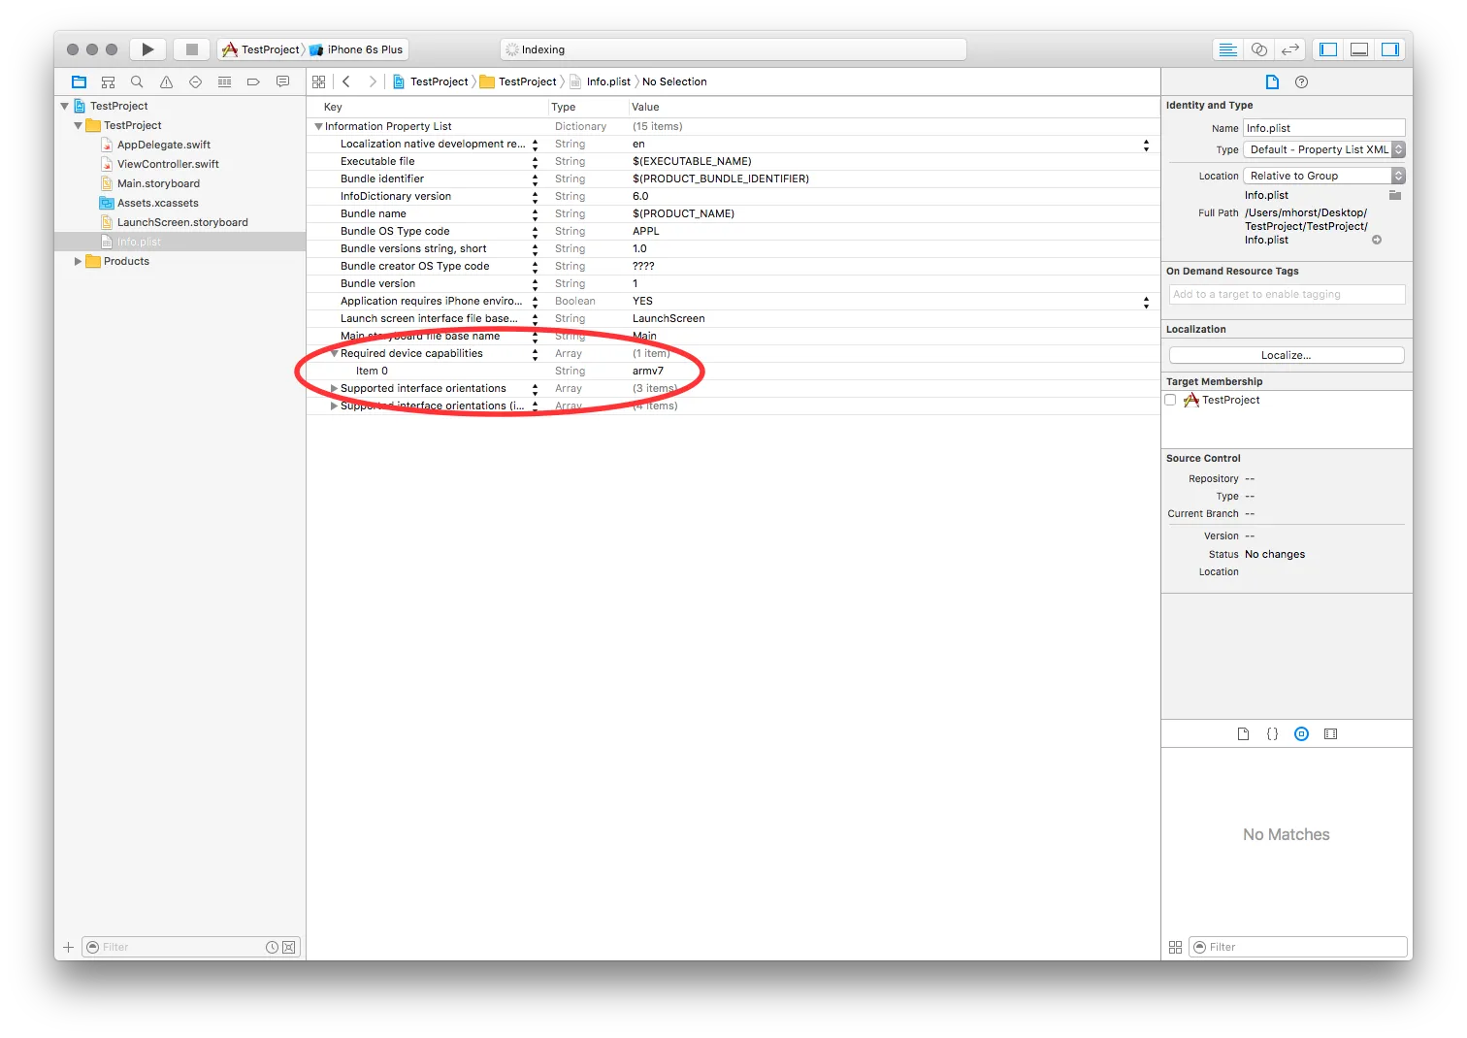
Task: Click TestProject folder in jump bar
Action: (518, 81)
